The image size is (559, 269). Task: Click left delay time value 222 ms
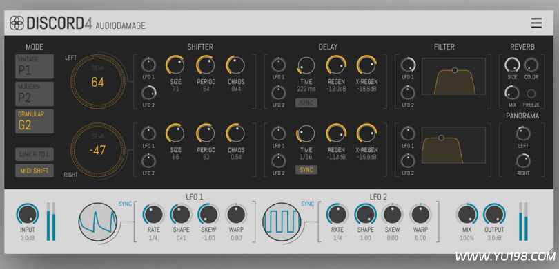click(x=306, y=89)
